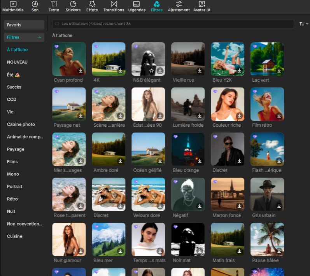Download the 4K filter
Viewport: 310px width, 276px height.
tap(121, 70)
